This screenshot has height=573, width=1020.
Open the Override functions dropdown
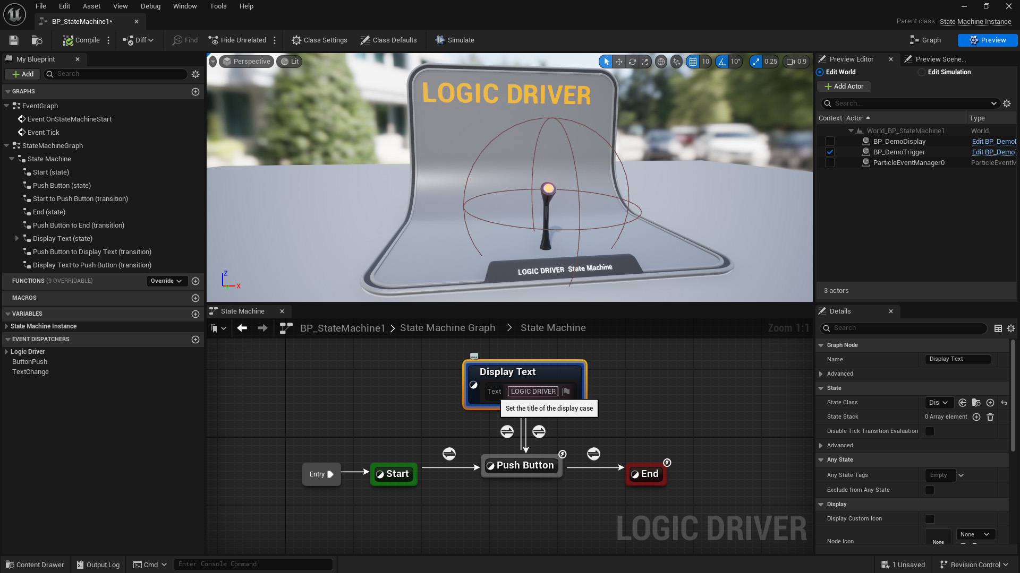(x=166, y=281)
